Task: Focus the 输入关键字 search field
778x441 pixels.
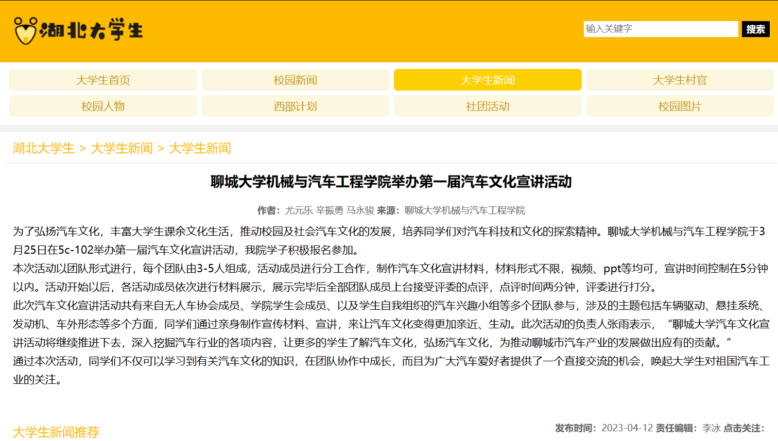Action: (x=661, y=29)
